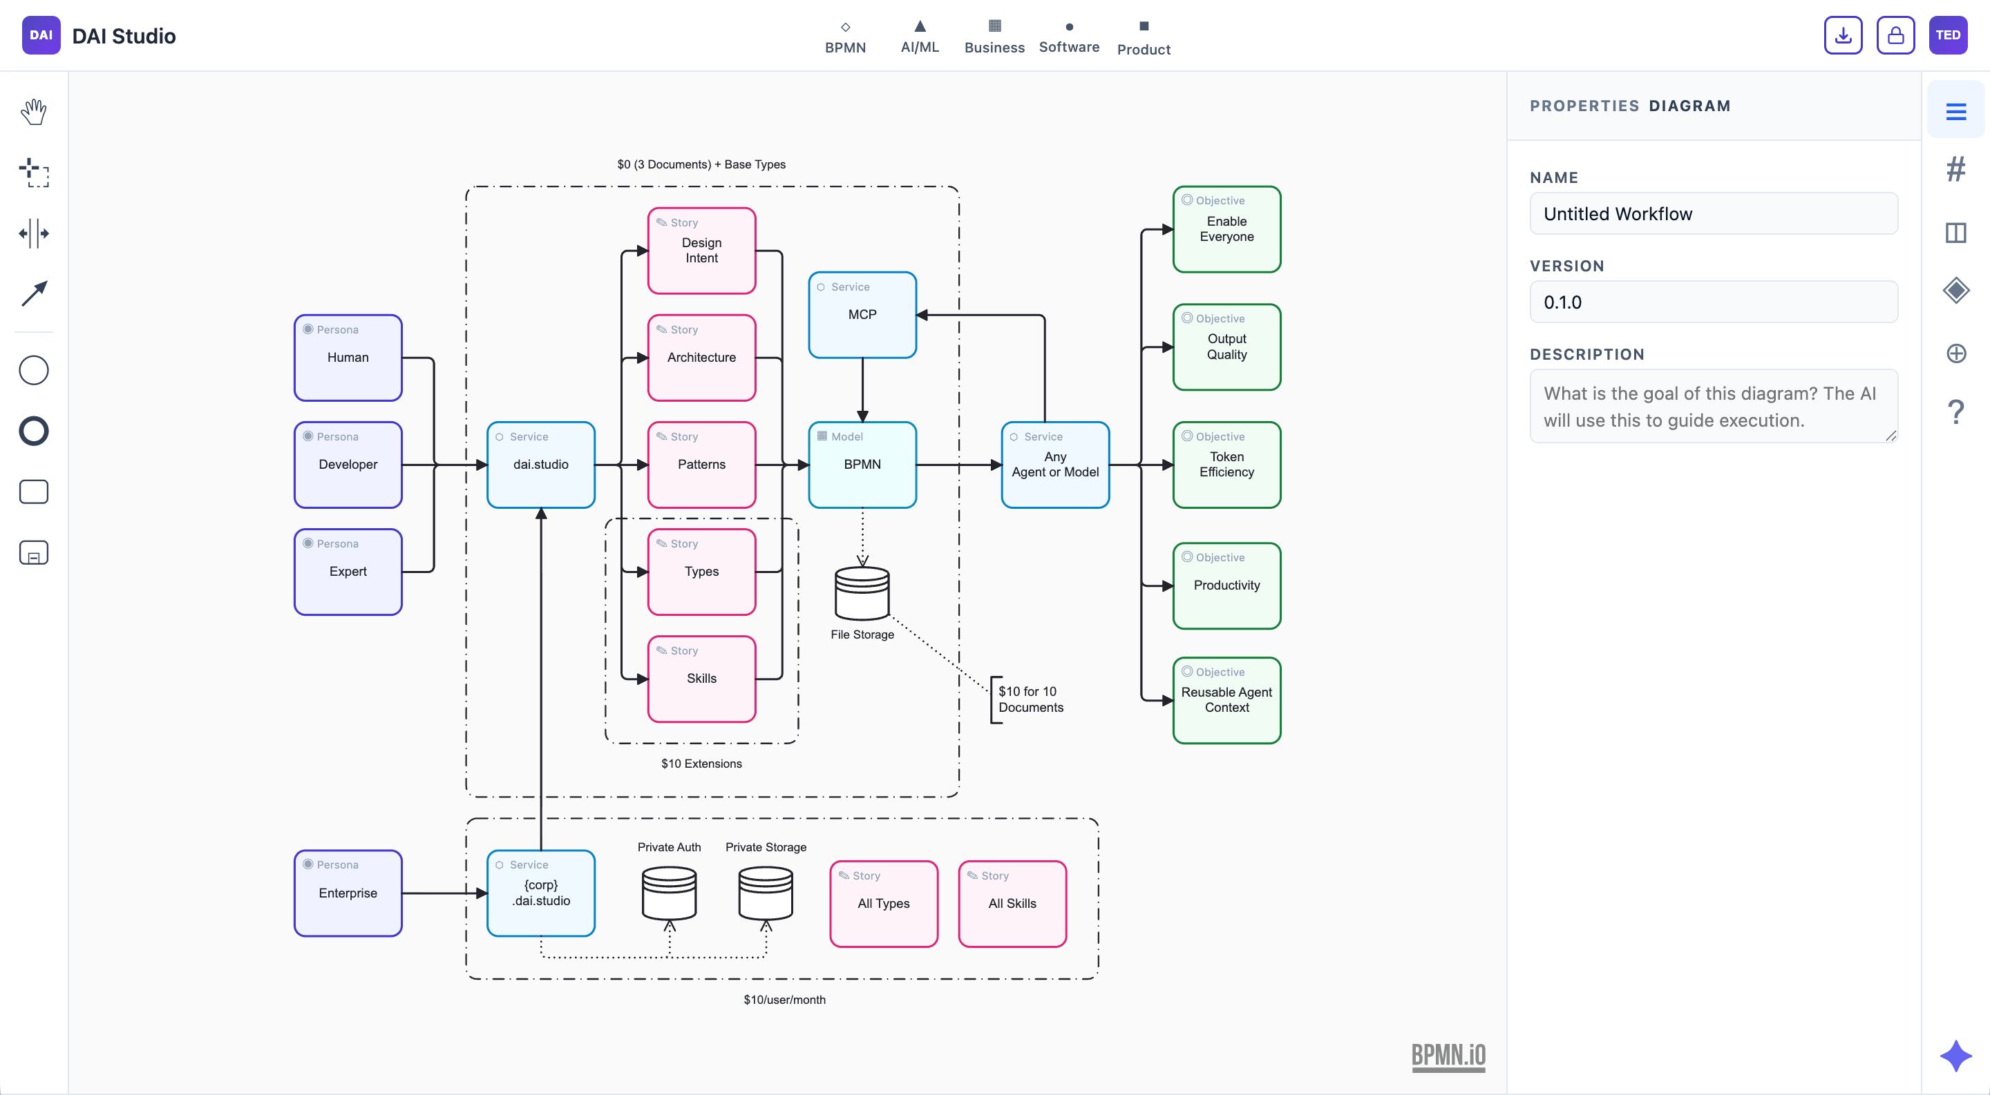Pick the global connect arrow tool
The width and height of the screenshot is (1990, 1095).
click(x=33, y=293)
